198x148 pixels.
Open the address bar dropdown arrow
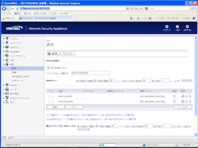(x=127, y=8)
